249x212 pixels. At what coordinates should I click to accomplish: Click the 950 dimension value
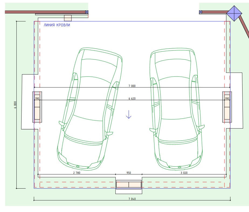click(129, 173)
